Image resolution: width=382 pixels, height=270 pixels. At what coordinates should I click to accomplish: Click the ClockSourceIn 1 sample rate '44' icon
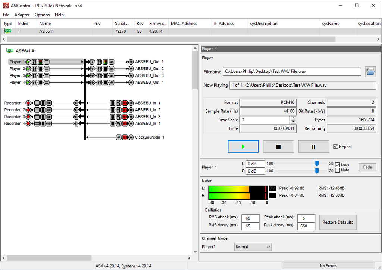[119, 137]
